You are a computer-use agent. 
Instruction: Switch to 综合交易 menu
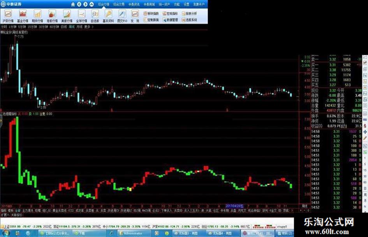119,4
